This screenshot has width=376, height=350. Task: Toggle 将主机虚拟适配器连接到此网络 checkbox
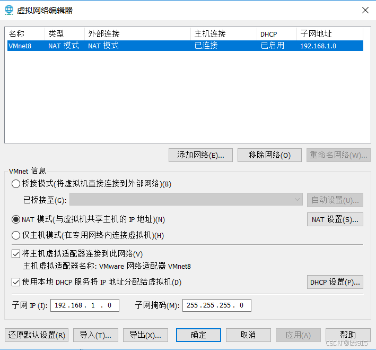coord(16,254)
